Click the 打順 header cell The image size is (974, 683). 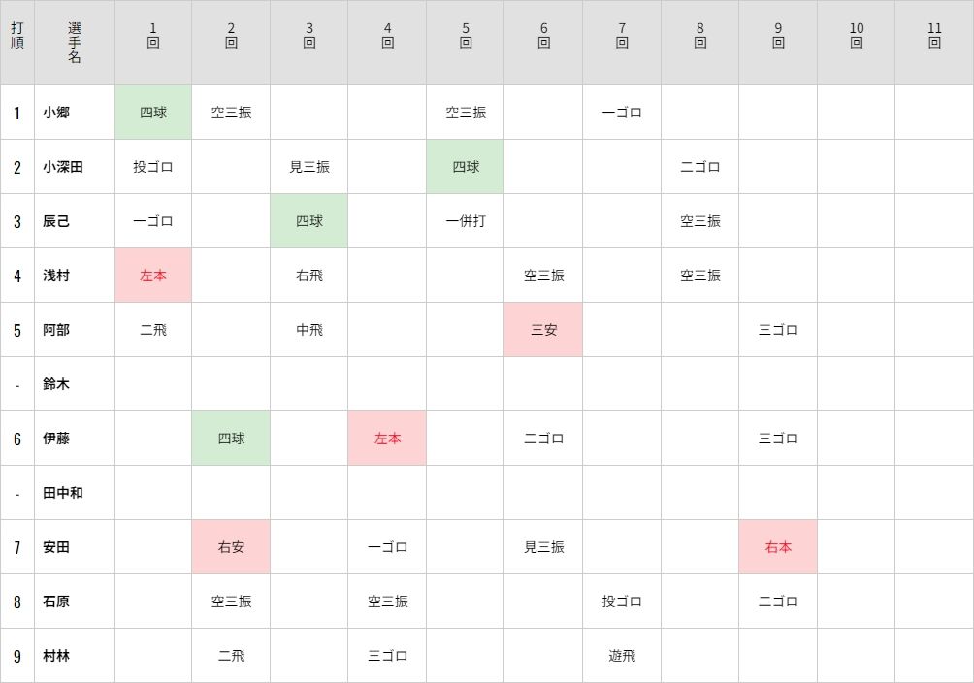click(17, 43)
